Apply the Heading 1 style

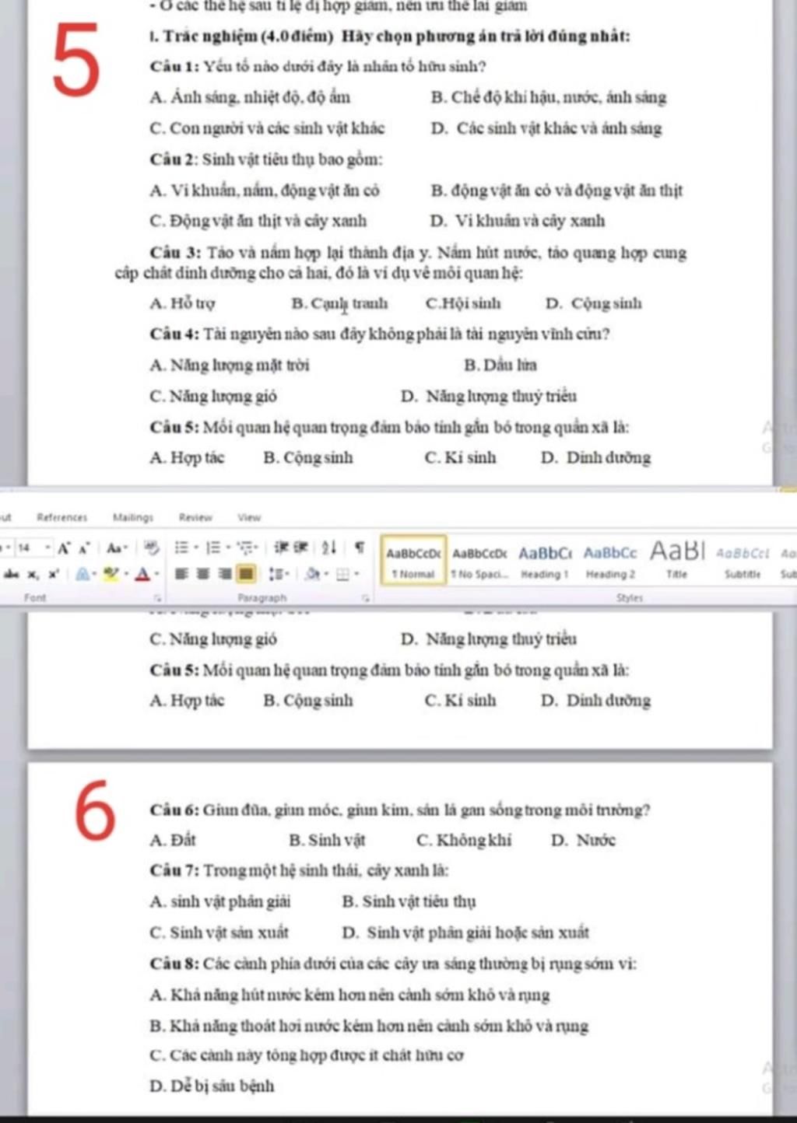545,561
